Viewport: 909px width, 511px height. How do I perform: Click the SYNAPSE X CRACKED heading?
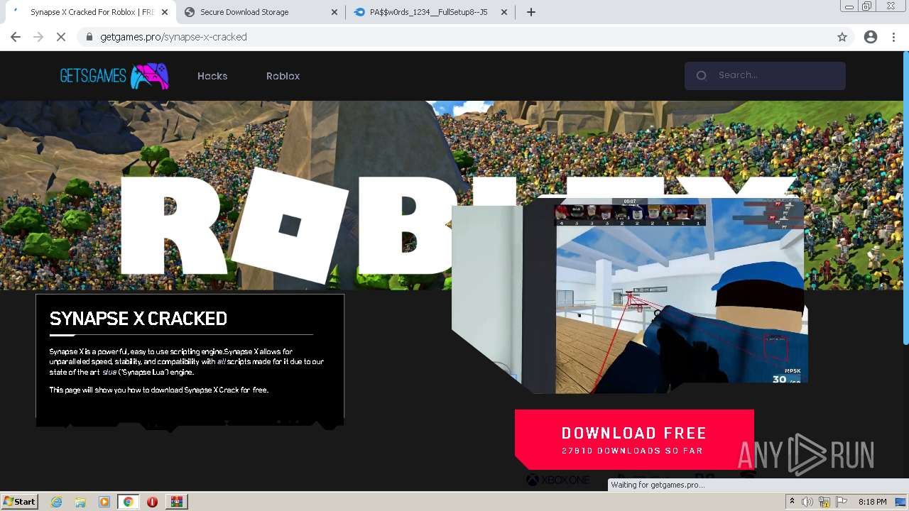click(138, 319)
